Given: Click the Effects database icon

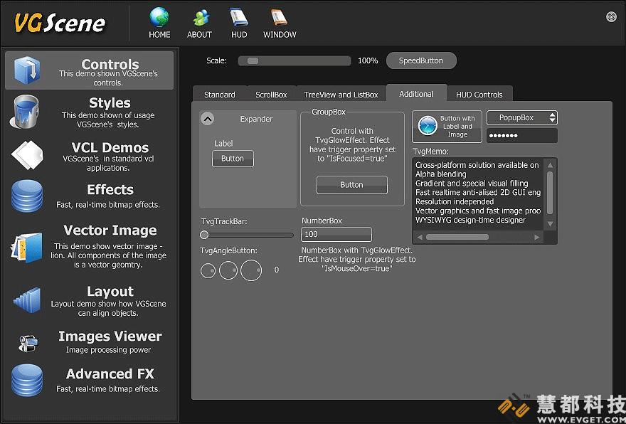Looking at the screenshot, I should pos(27,196).
